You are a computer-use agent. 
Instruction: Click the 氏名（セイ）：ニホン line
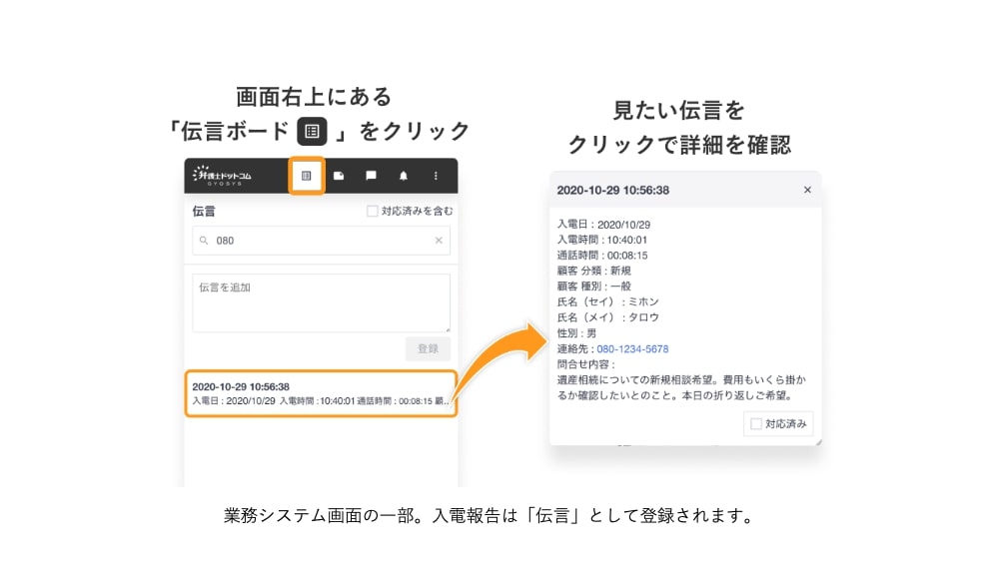[607, 301]
